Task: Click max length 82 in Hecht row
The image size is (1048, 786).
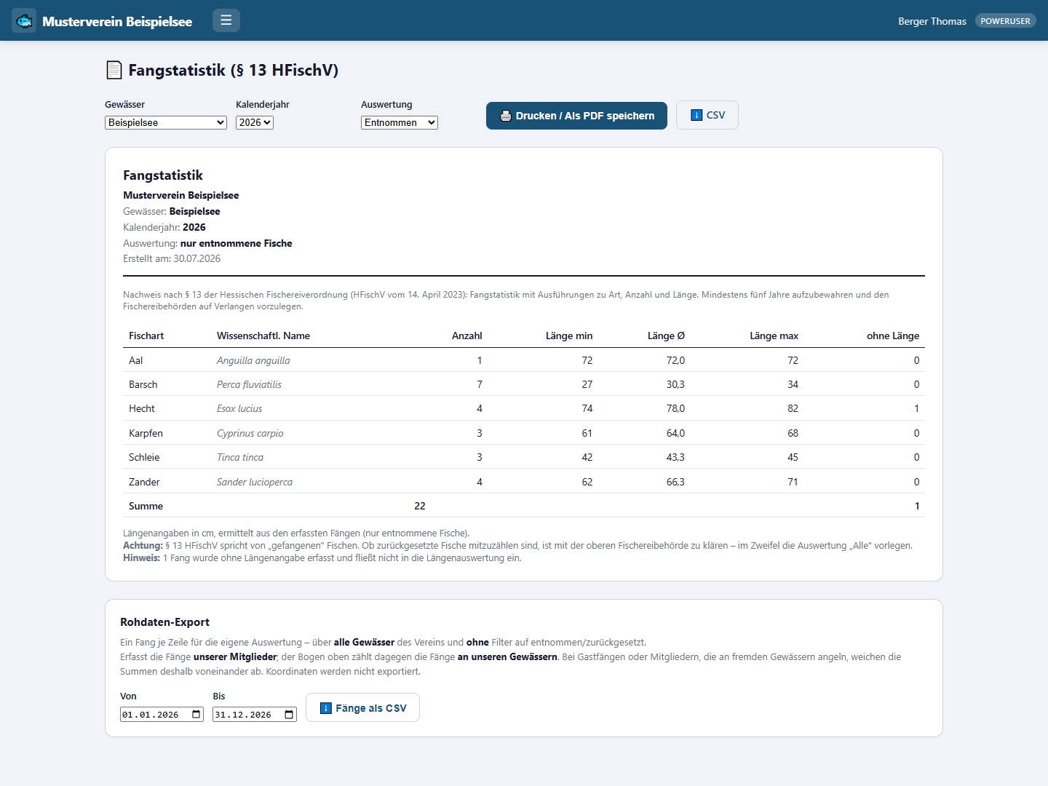Action: click(793, 408)
